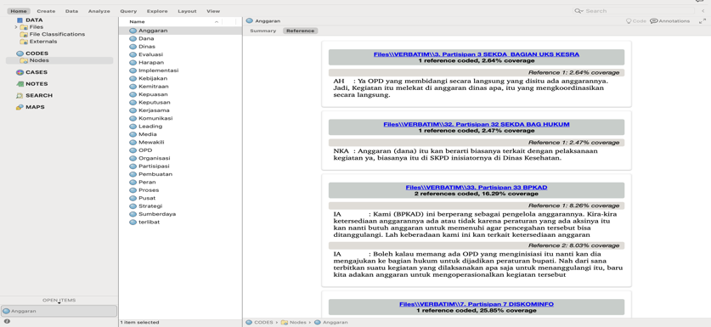Open the Explore ribbon tab

(x=157, y=11)
